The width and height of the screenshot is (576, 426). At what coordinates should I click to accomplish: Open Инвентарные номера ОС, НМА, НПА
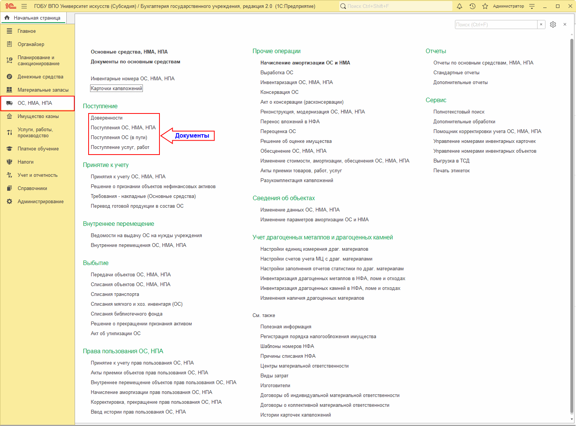133,78
